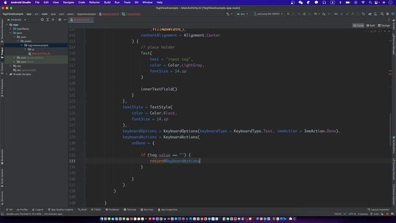This screenshot has height=223, width=396.
Task: Open the Git menu
Action: 136,2
